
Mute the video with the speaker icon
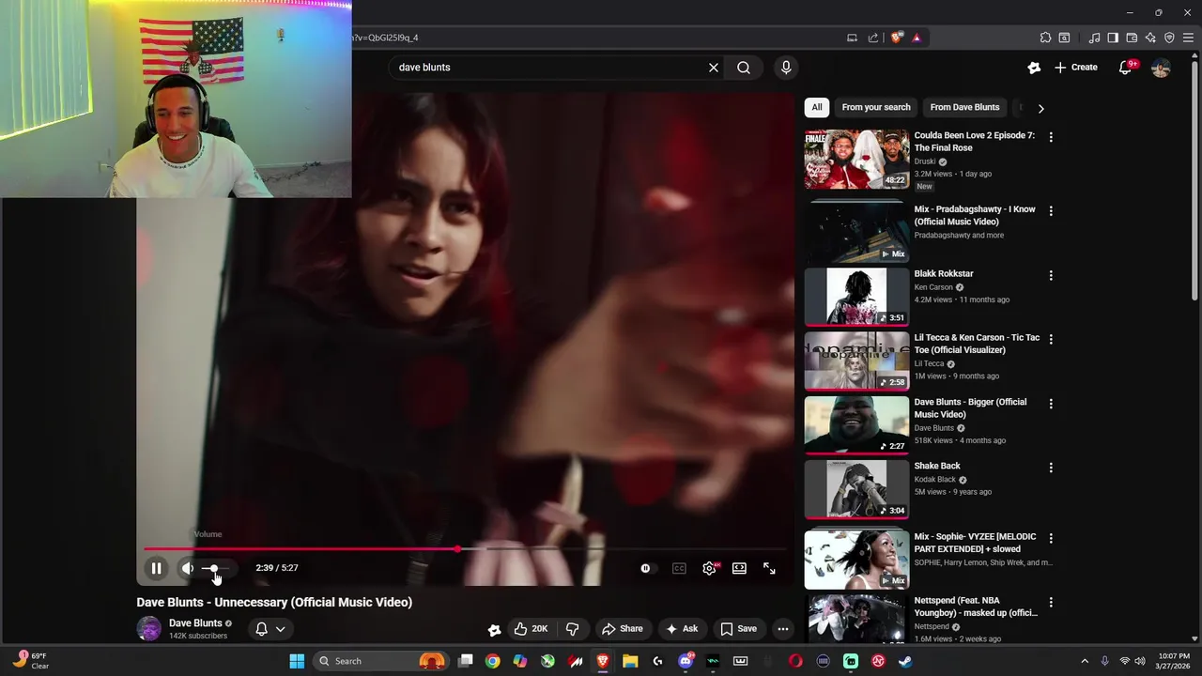pyautogui.click(x=188, y=568)
